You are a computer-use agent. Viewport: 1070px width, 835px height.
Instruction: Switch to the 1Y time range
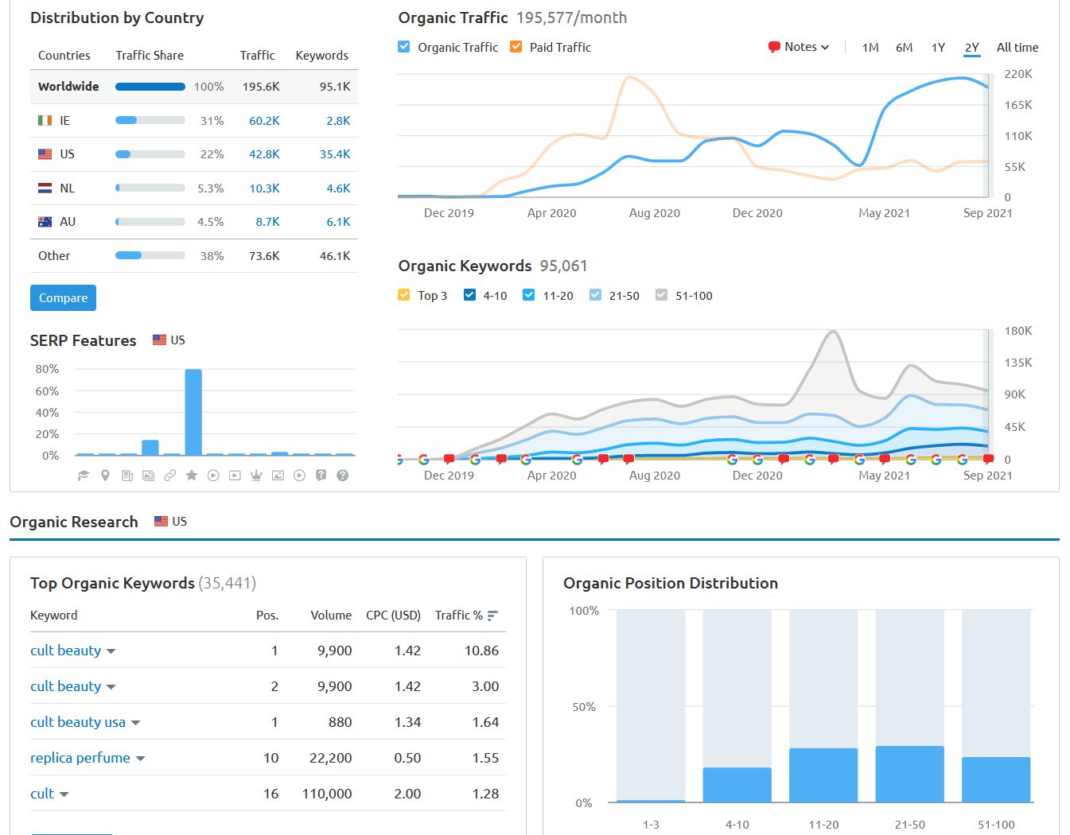938,48
